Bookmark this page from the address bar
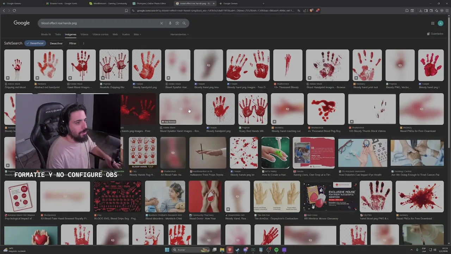The width and height of the screenshot is (451, 254). [x=126, y=11]
